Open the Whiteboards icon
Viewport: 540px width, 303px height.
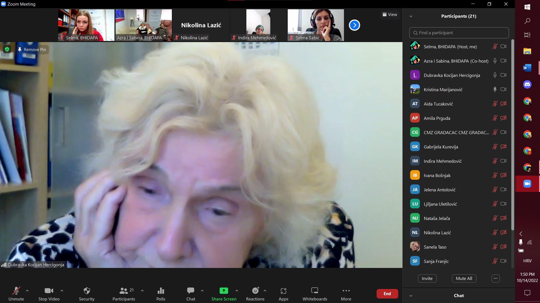[x=314, y=291]
